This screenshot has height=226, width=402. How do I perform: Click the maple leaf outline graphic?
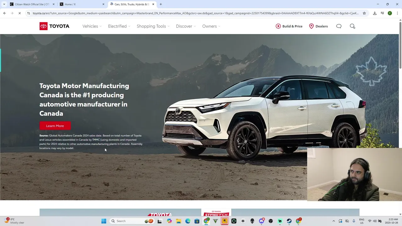coord(372,71)
